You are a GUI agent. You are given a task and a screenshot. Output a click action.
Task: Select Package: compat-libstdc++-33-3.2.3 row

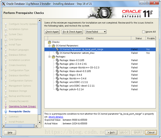pyautogui.click(x=100, y=68)
